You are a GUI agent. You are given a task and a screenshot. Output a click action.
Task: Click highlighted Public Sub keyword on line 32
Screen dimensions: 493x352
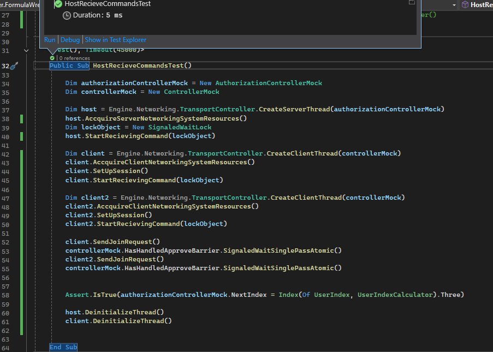(69, 65)
